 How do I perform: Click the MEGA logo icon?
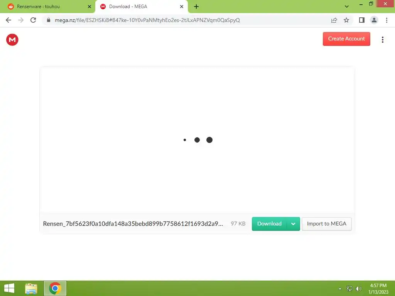[12, 40]
